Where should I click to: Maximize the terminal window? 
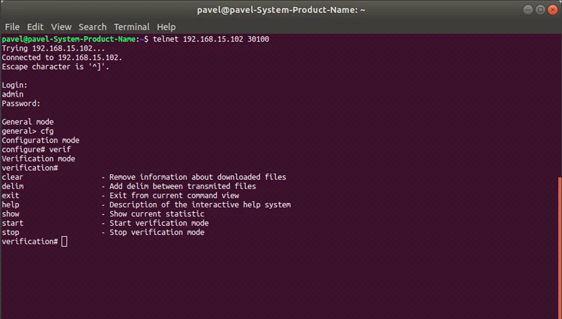coord(540,10)
